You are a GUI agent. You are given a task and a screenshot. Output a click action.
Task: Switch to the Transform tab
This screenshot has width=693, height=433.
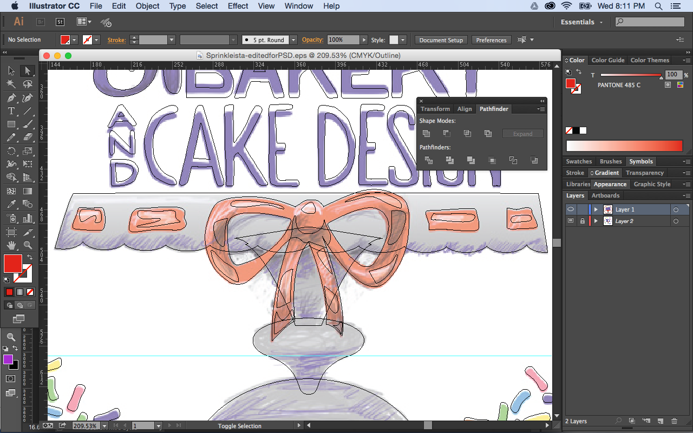click(435, 109)
